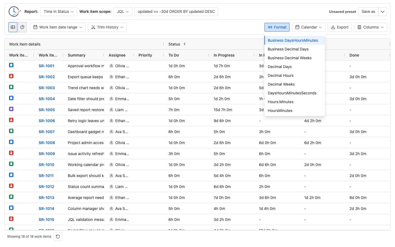Image resolution: width=395 pixels, height=247 pixels.
Task: Click Ethan's avatar icon in SR-1002 row
Action: coord(111,77)
